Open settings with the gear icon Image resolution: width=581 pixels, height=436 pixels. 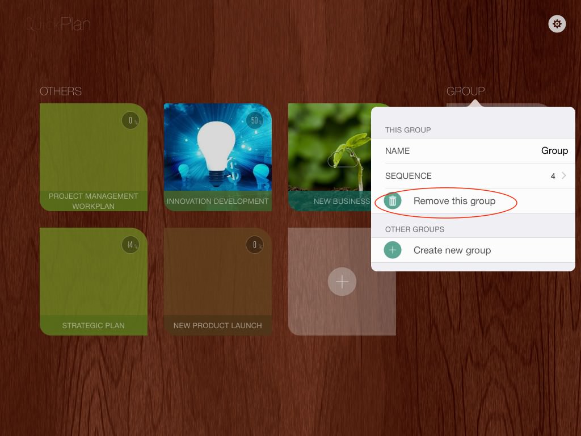point(557,24)
